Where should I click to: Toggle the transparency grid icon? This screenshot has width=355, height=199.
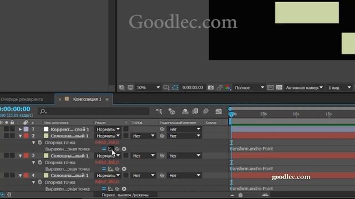pos(279,87)
